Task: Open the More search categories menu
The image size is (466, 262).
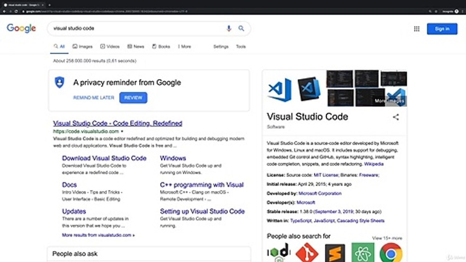Action: [184, 47]
